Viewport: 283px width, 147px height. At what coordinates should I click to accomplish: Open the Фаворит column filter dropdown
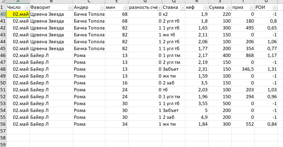coord(70,8)
